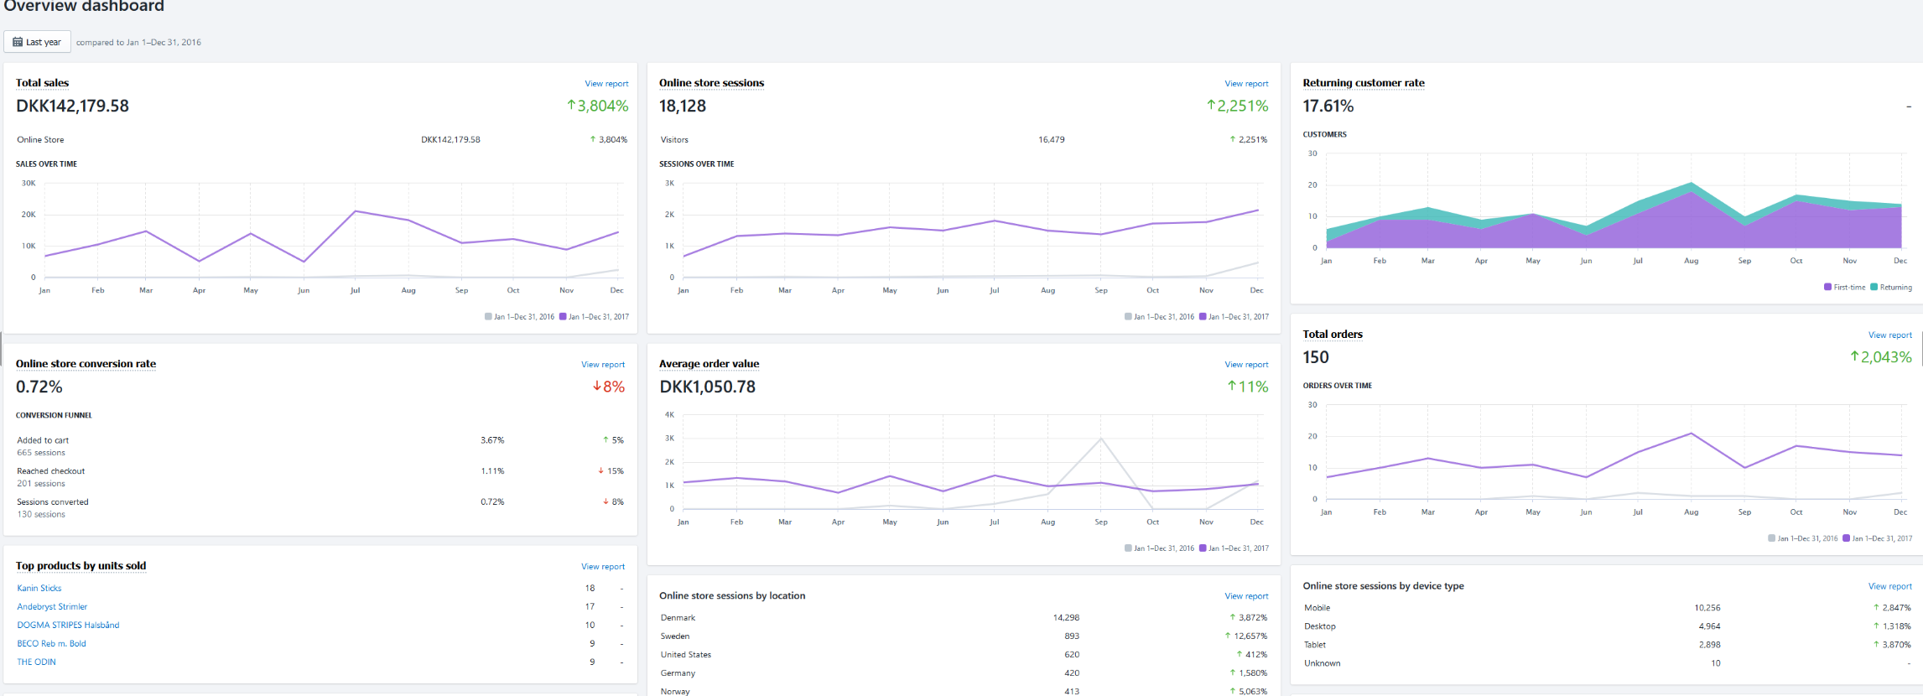
Task: Open DOGMA STRIPES Halsbånd product
Action: pos(68,626)
